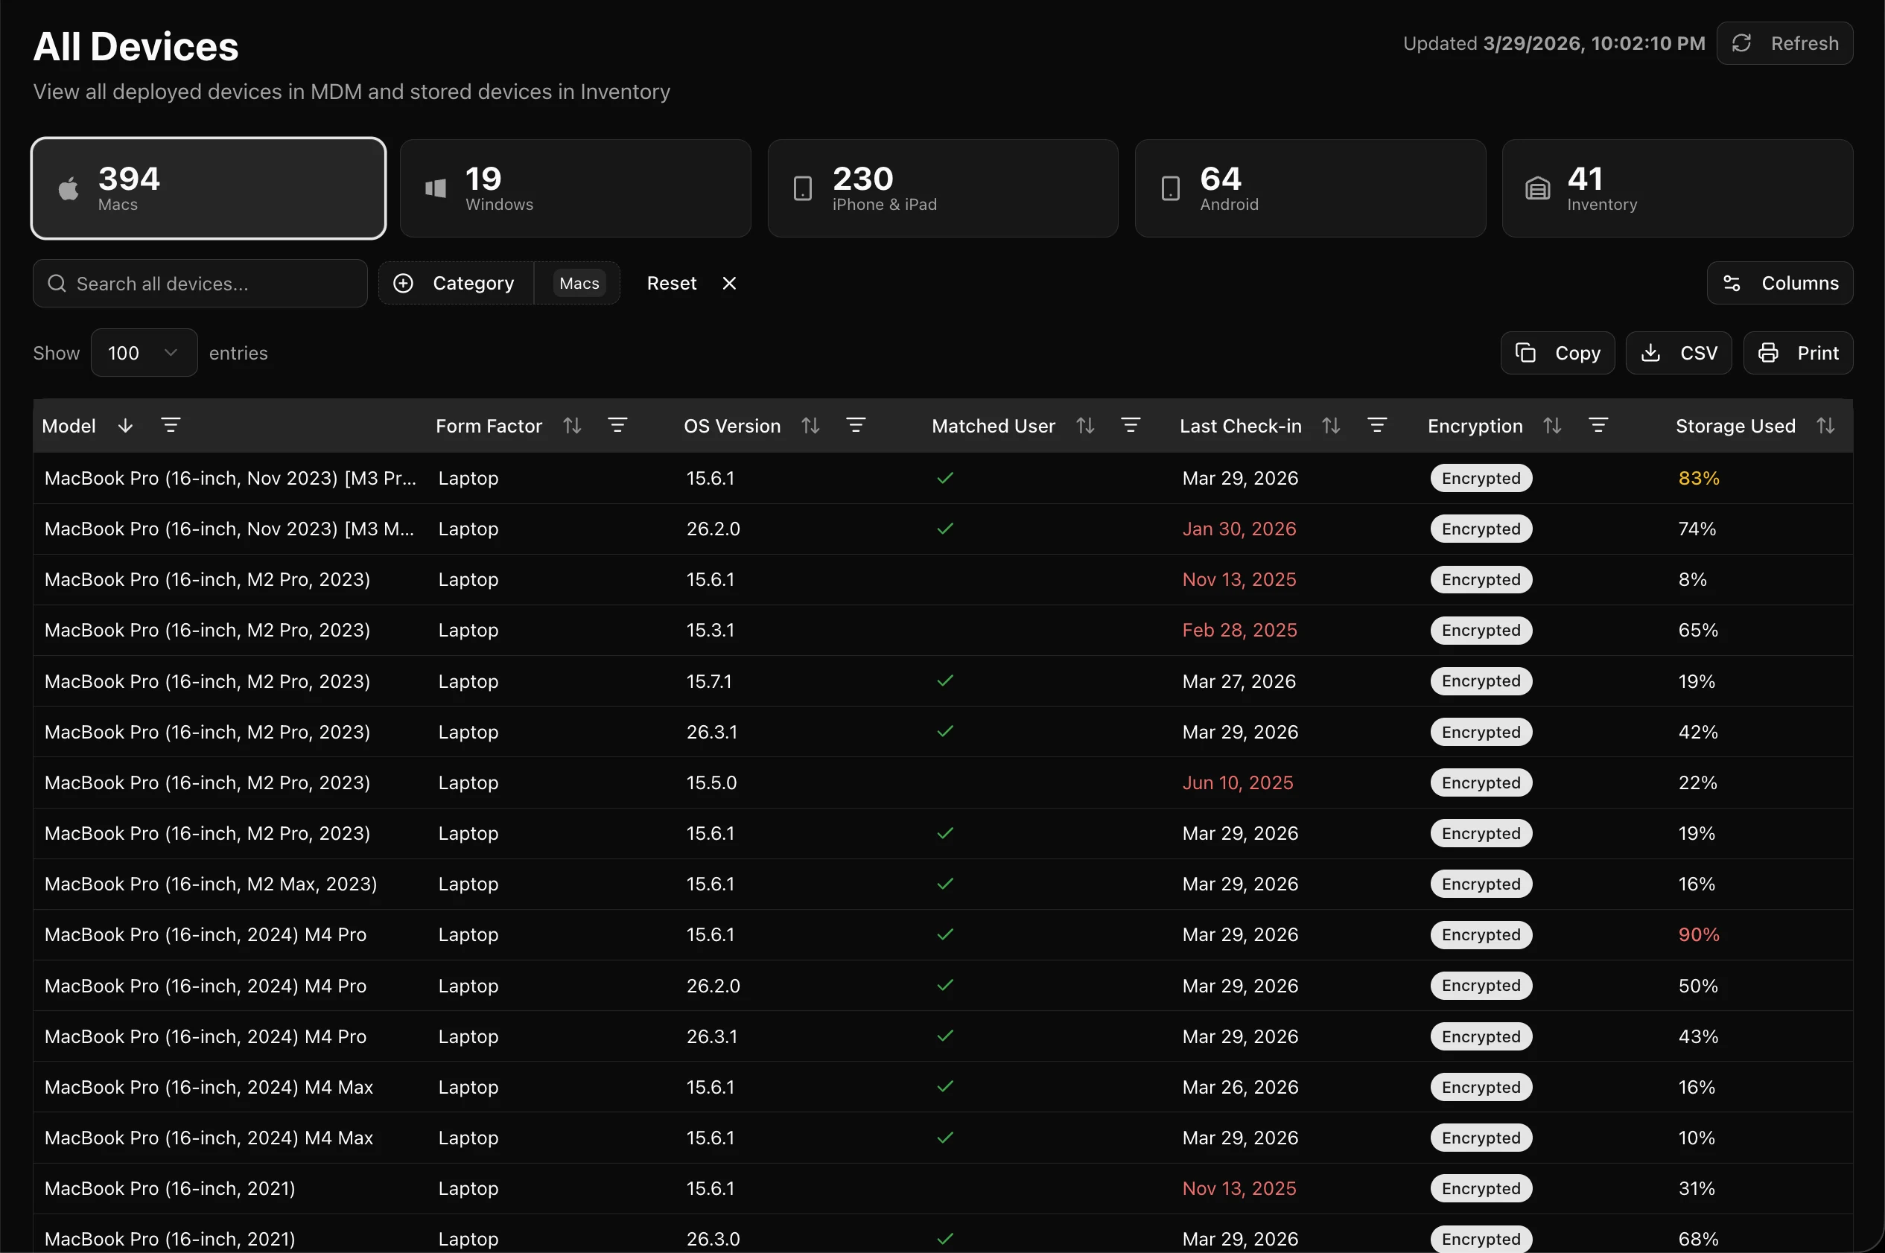Open the Last Check-in filter icon
This screenshot has height=1253, width=1885.
click(1377, 425)
